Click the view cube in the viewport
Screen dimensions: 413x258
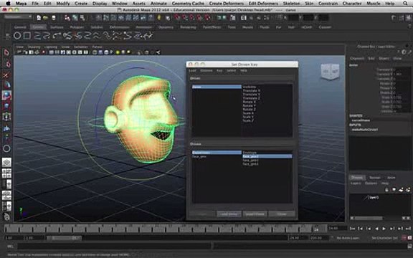tap(330, 72)
